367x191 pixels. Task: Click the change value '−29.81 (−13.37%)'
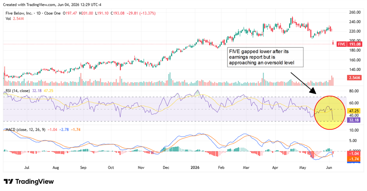point(142,13)
